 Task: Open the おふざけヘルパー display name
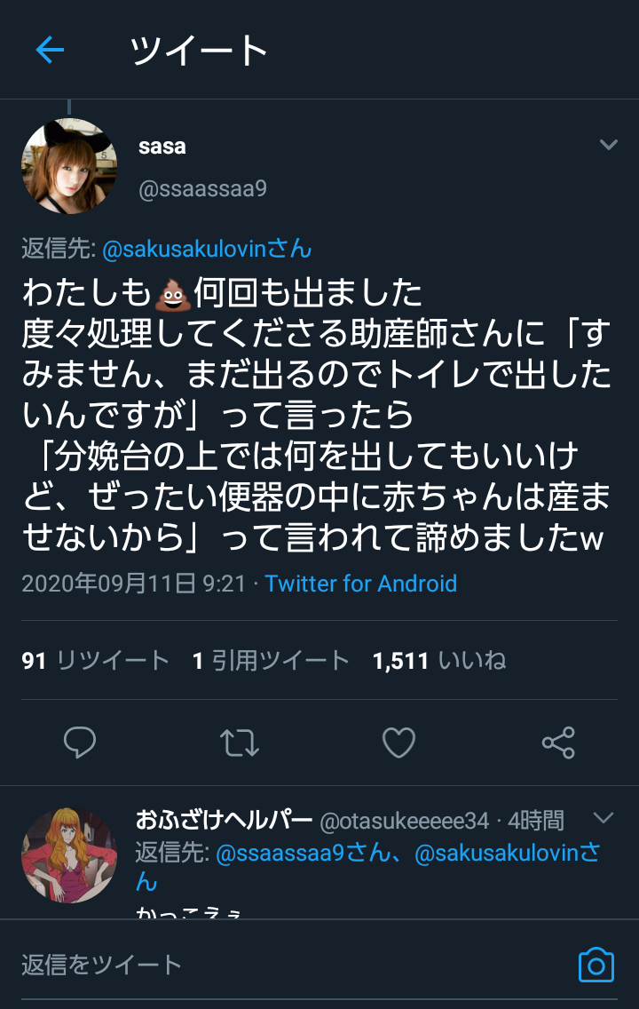pyautogui.click(x=224, y=820)
